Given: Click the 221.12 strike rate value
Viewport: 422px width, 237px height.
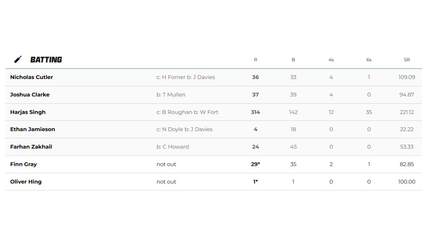Looking at the screenshot, I should pyautogui.click(x=407, y=112).
